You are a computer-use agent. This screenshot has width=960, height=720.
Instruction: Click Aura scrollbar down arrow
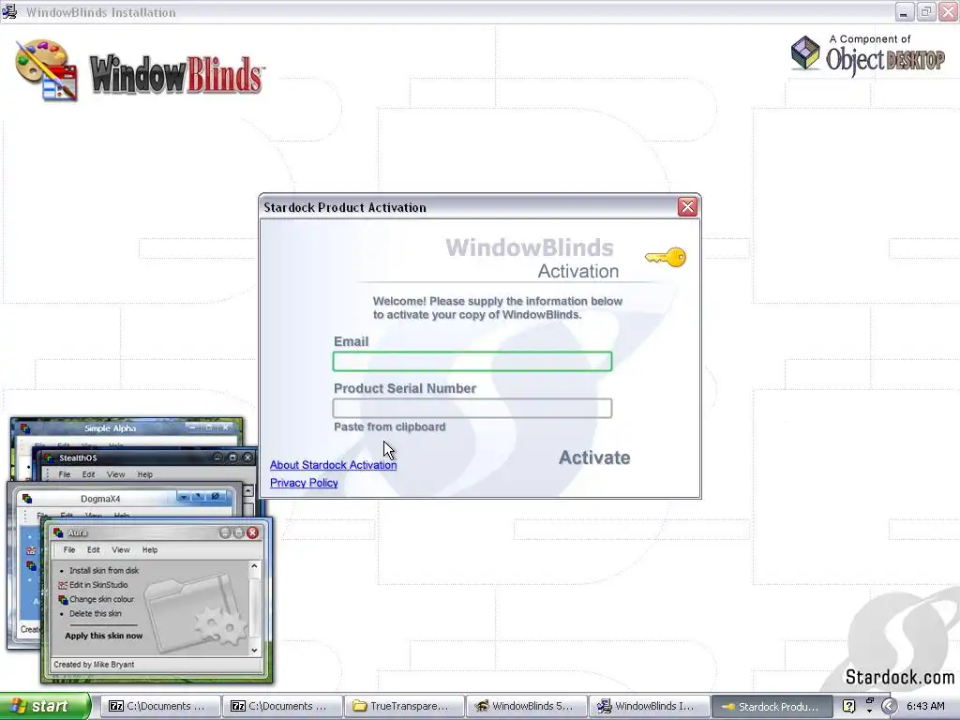pyautogui.click(x=254, y=651)
